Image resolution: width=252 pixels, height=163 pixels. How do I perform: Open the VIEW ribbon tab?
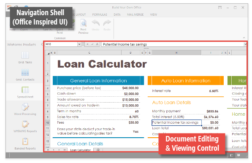pyautogui.click(x=154, y=15)
